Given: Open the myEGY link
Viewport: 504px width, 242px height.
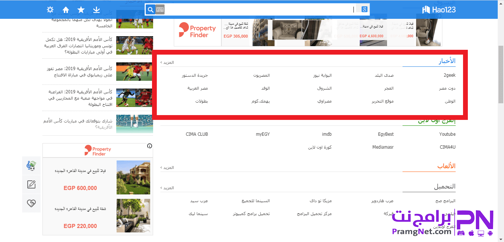Looking at the screenshot, I should point(263,134).
